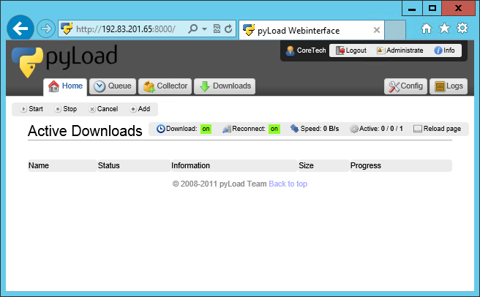The height and width of the screenshot is (297, 480).
Task: Click the Progress column header
Action: (401, 165)
